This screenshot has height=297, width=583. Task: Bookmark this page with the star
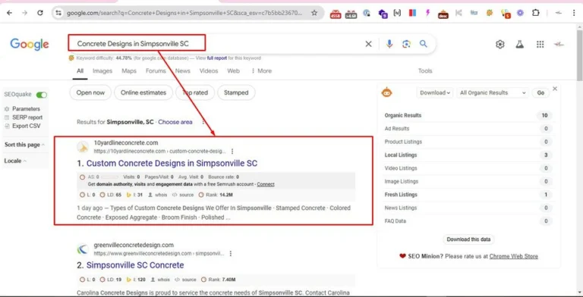(x=314, y=13)
